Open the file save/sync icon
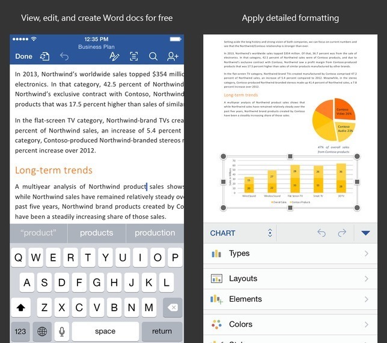387x343 pixels. click(44, 56)
